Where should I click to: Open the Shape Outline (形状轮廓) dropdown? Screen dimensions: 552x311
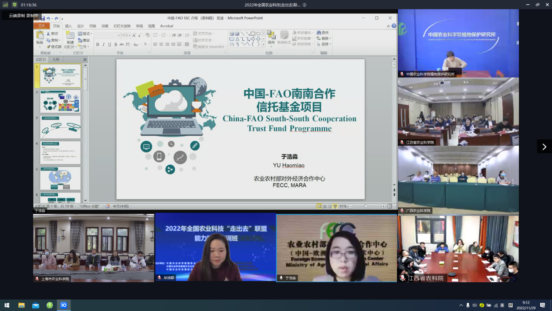pyautogui.click(x=303, y=38)
